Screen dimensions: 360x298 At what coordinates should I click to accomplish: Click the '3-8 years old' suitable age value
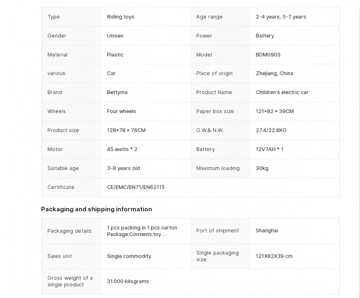pyautogui.click(x=123, y=169)
